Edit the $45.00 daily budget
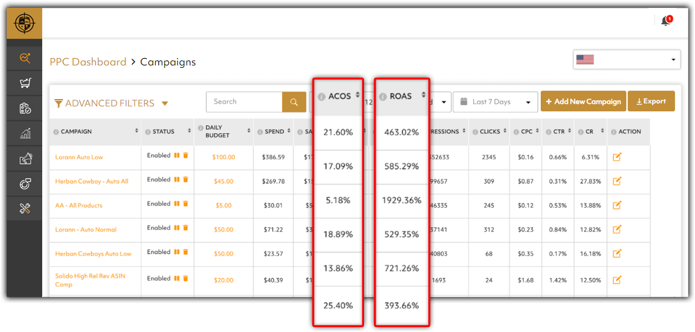The width and height of the screenshot is (695, 332). click(224, 182)
